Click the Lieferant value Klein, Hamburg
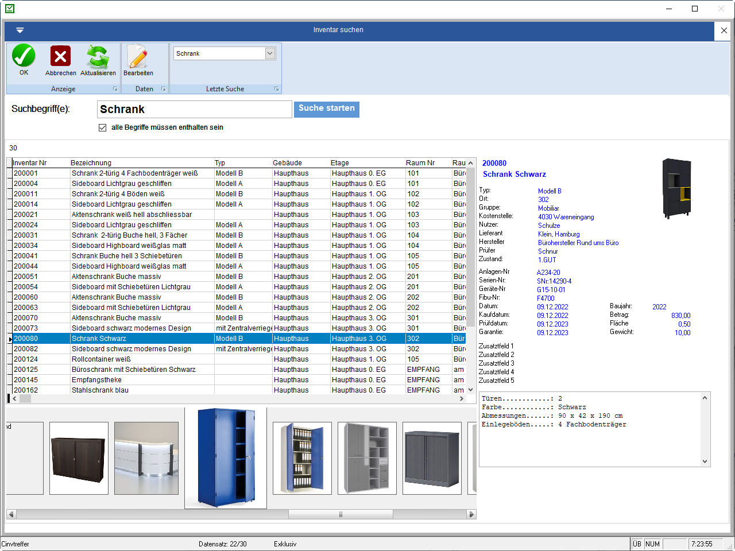Viewport: 735px width, 551px height. tap(559, 234)
